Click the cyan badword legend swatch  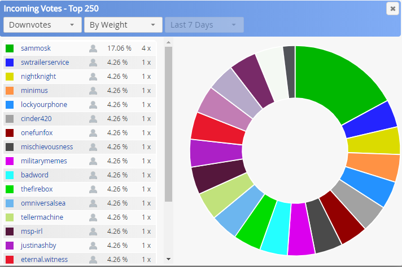(10, 175)
